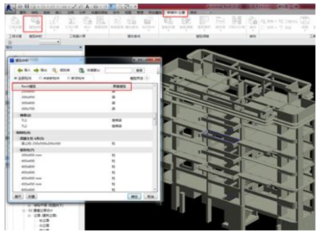Image resolution: width=319 pixels, height=235 pixels.
Task: Click the green left-arrow import icon in dialog
Action: click(x=20, y=70)
